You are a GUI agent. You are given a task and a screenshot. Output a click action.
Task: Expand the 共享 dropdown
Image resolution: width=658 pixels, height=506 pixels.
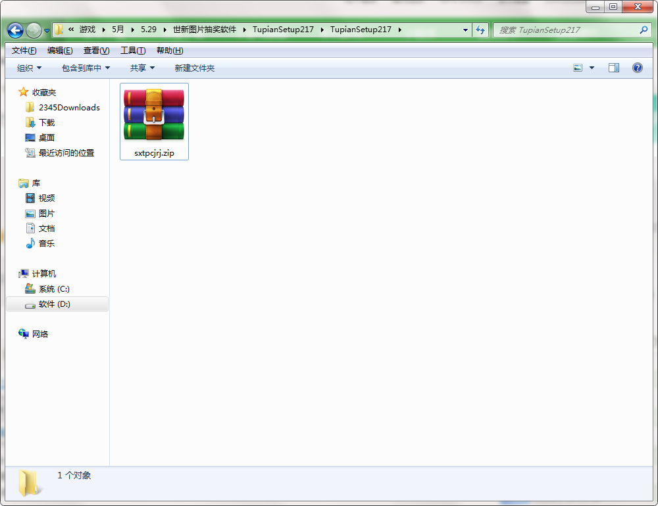tap(142, 68)
